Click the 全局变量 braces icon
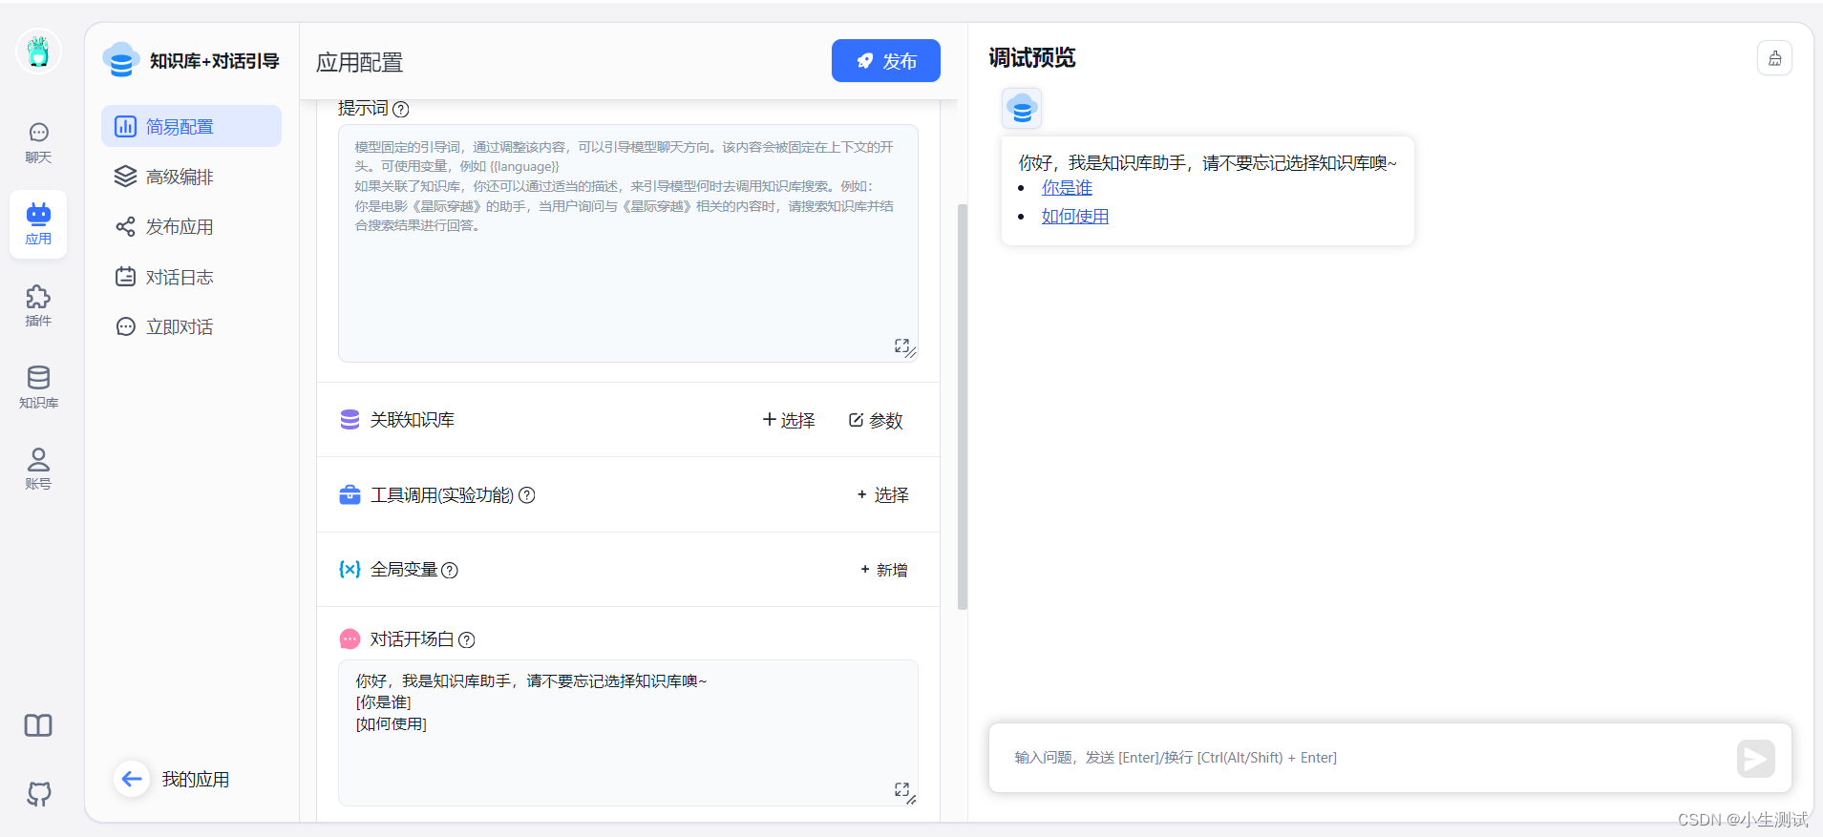Screen dimensions: 1823x837 pyautogui.click(x=350, y=569)
